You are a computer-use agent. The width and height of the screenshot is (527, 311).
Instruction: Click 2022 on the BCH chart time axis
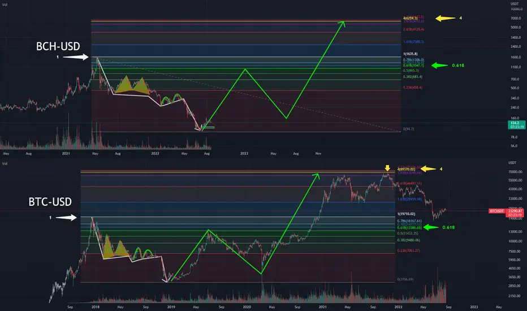(x=155, y=154)
